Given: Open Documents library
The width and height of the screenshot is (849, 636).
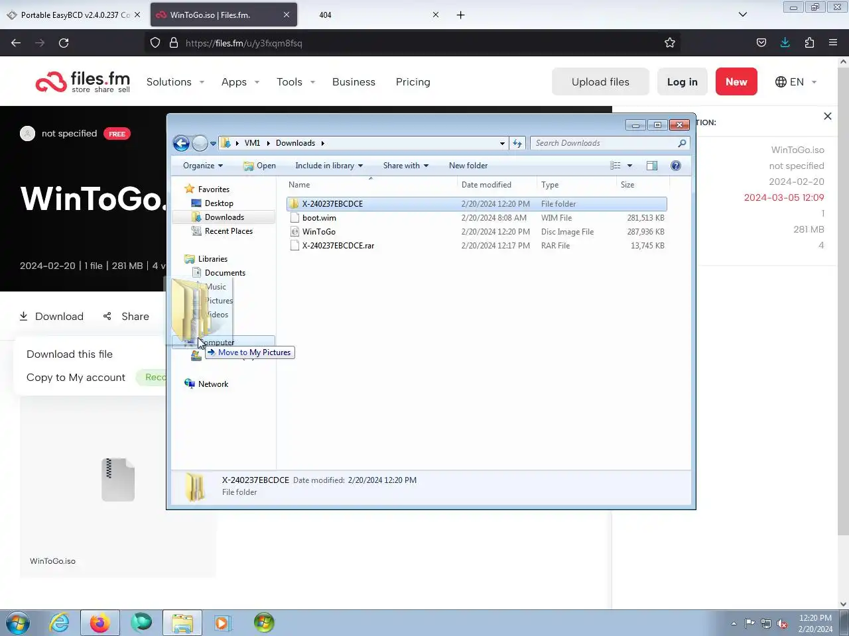Looking at the screenshot, I should (x=225, y=273).
